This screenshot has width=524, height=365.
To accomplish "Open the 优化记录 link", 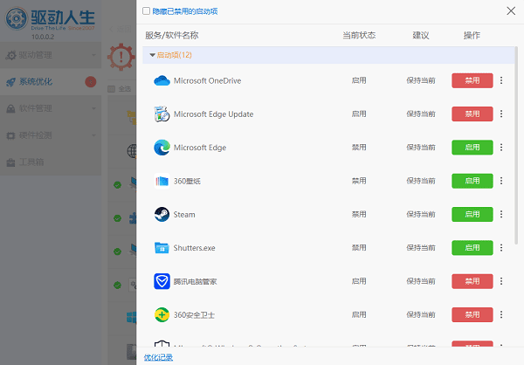I will point(158,357).
